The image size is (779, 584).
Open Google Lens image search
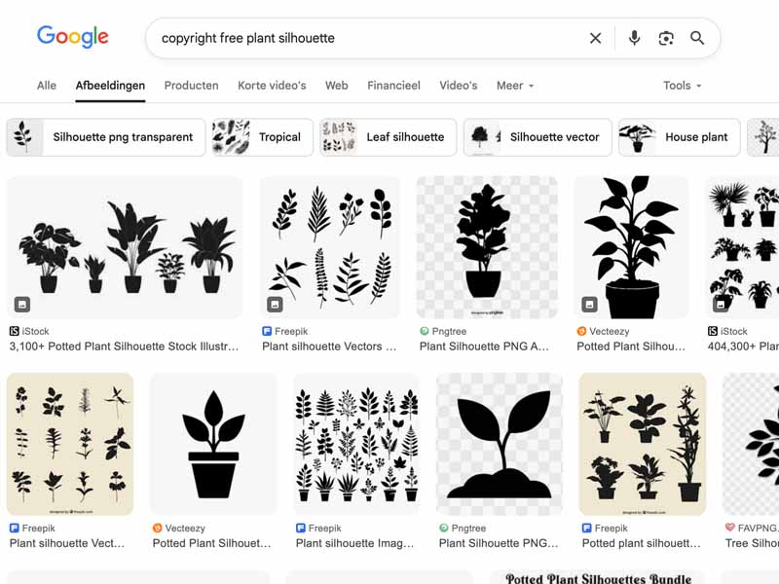tap(666, 38)
